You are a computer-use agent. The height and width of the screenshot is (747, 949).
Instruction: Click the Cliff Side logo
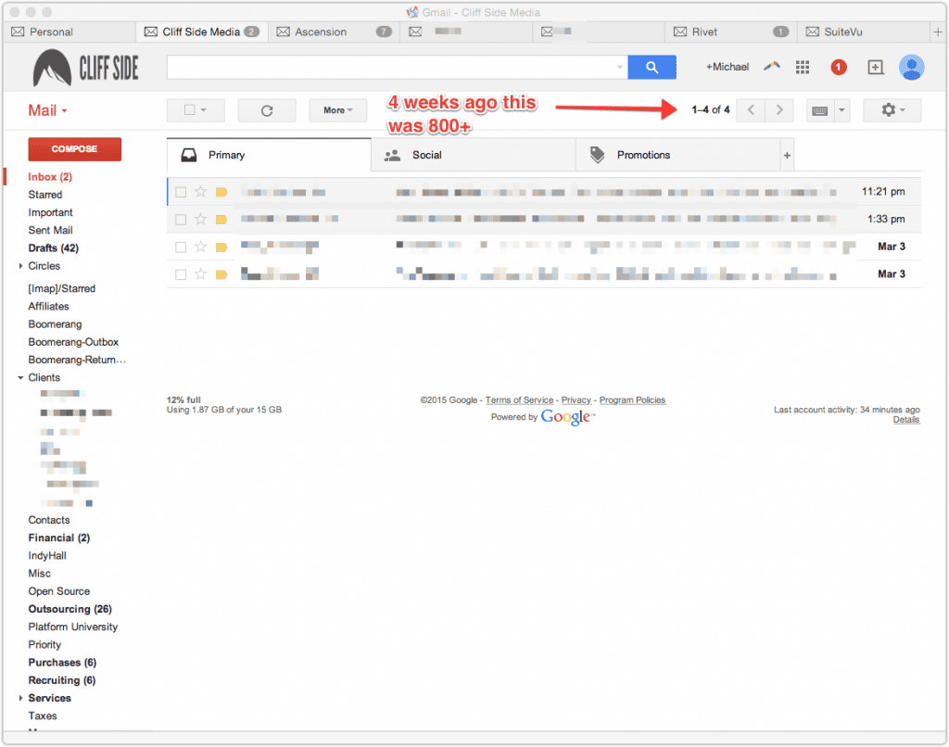(x=85, y=68)
